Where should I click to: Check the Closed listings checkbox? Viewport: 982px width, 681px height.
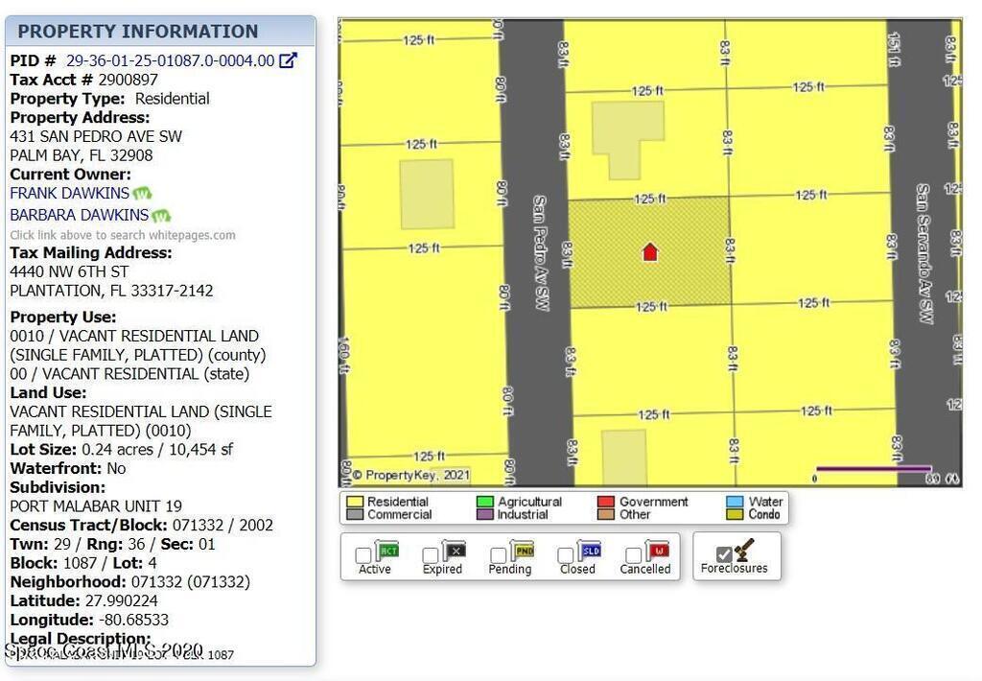tap(566, 555)
